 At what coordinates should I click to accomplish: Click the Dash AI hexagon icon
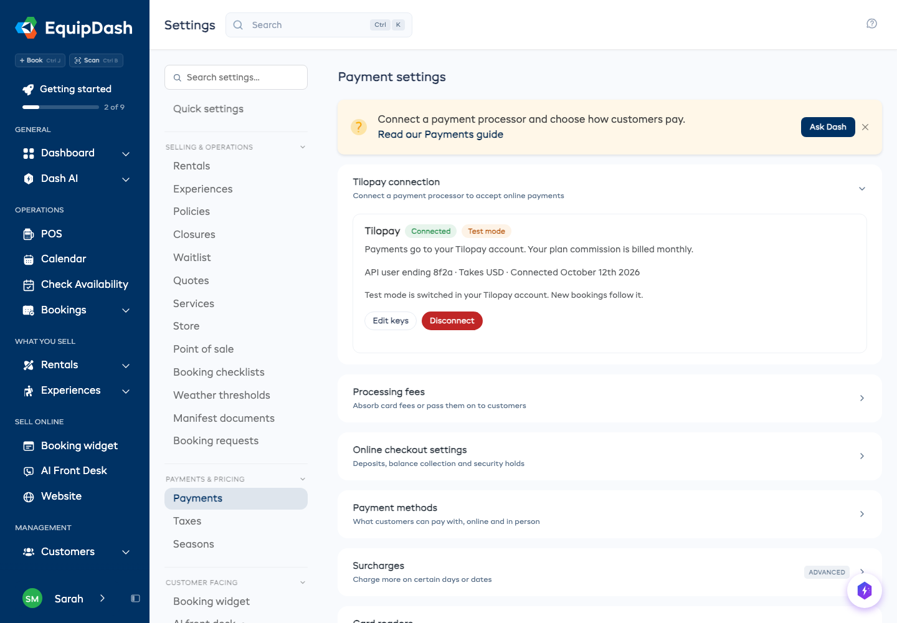(x=29, y=179)
